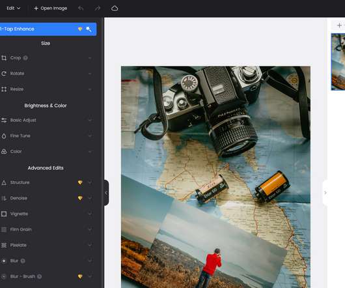
Task: Expand the Blur section chevron
Action: (90, 261)
